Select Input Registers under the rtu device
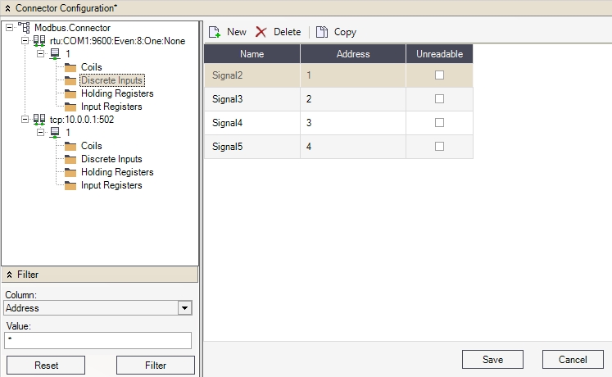 pos(111,107)
